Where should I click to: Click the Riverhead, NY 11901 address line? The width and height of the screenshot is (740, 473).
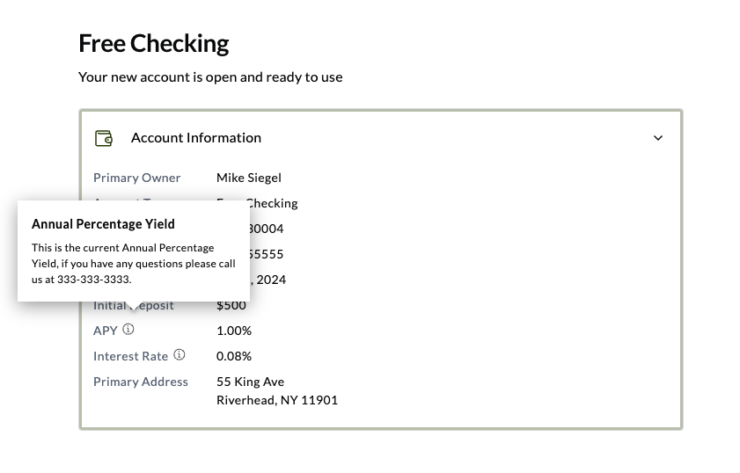pos(277,400)
